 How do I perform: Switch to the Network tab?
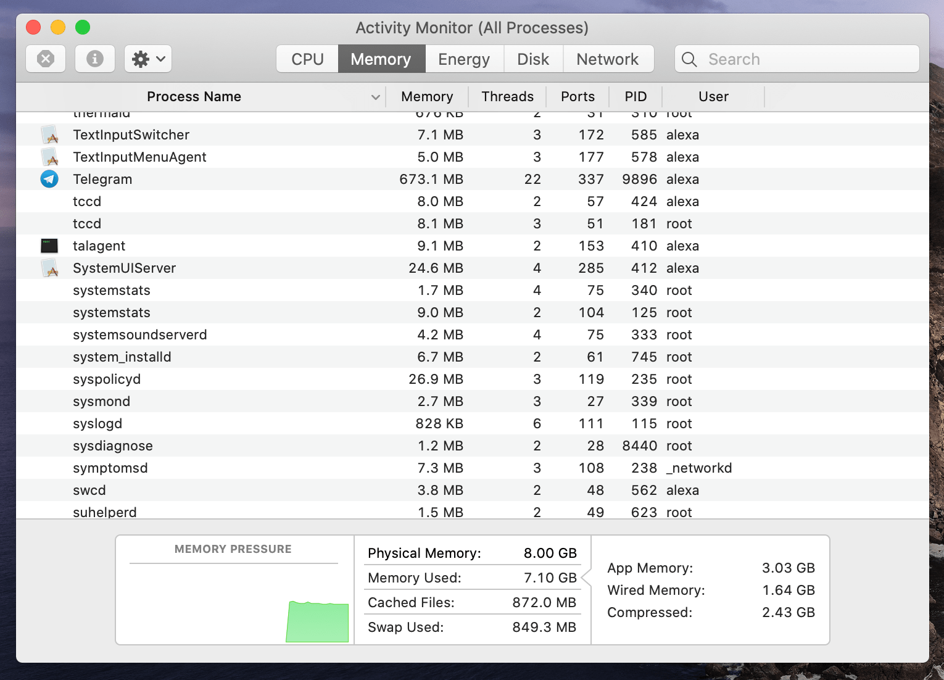coord(608,59)
